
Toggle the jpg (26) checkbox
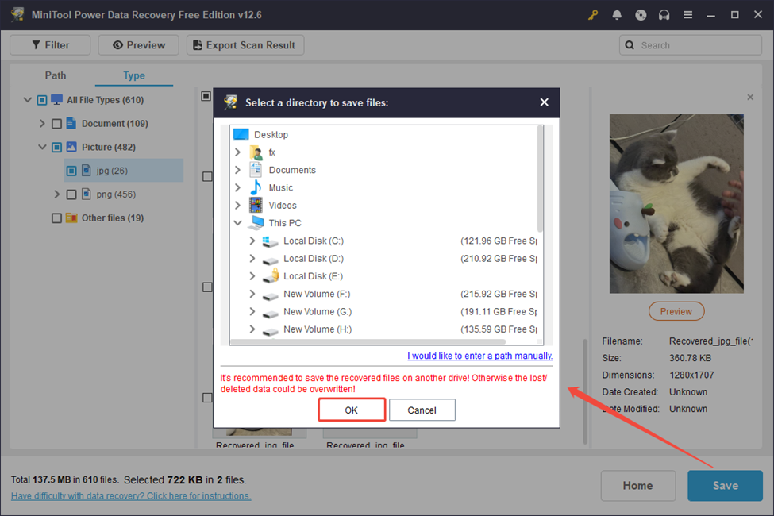point(71,171)
